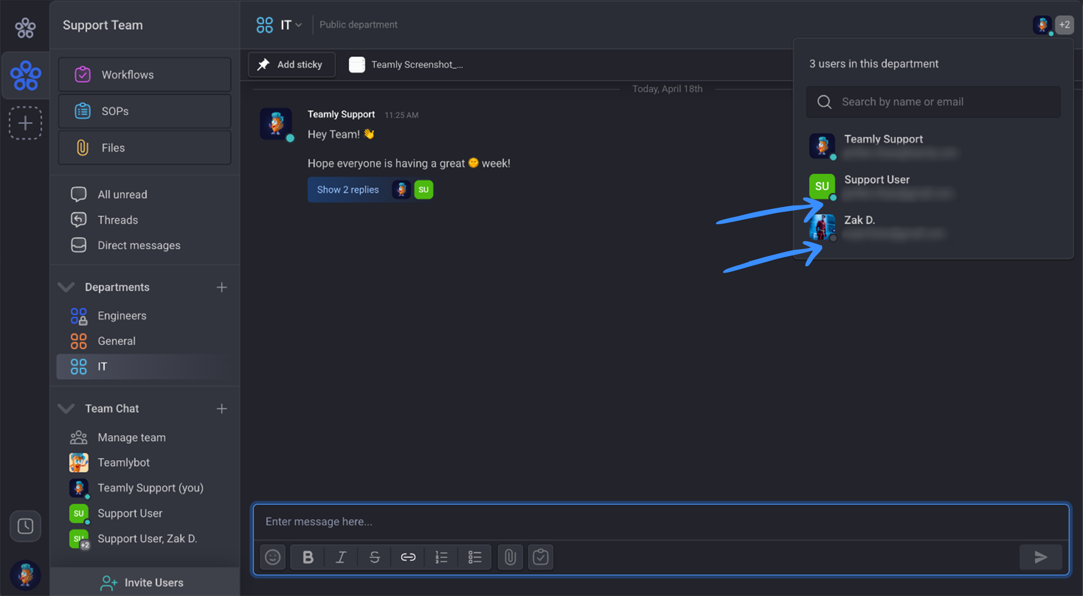This screenshot has height=596, width=1083.
Task: Click member avatar in header
Action: [x=1043, y=25]
